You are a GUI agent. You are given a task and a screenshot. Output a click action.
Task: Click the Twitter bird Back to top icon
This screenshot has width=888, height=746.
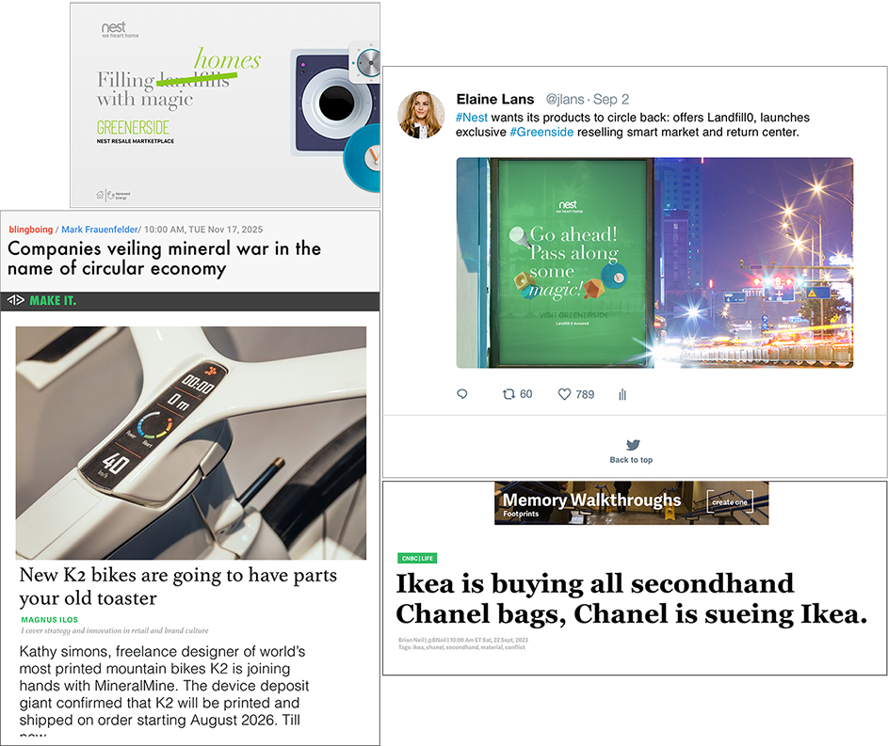[x=633, y=445]
